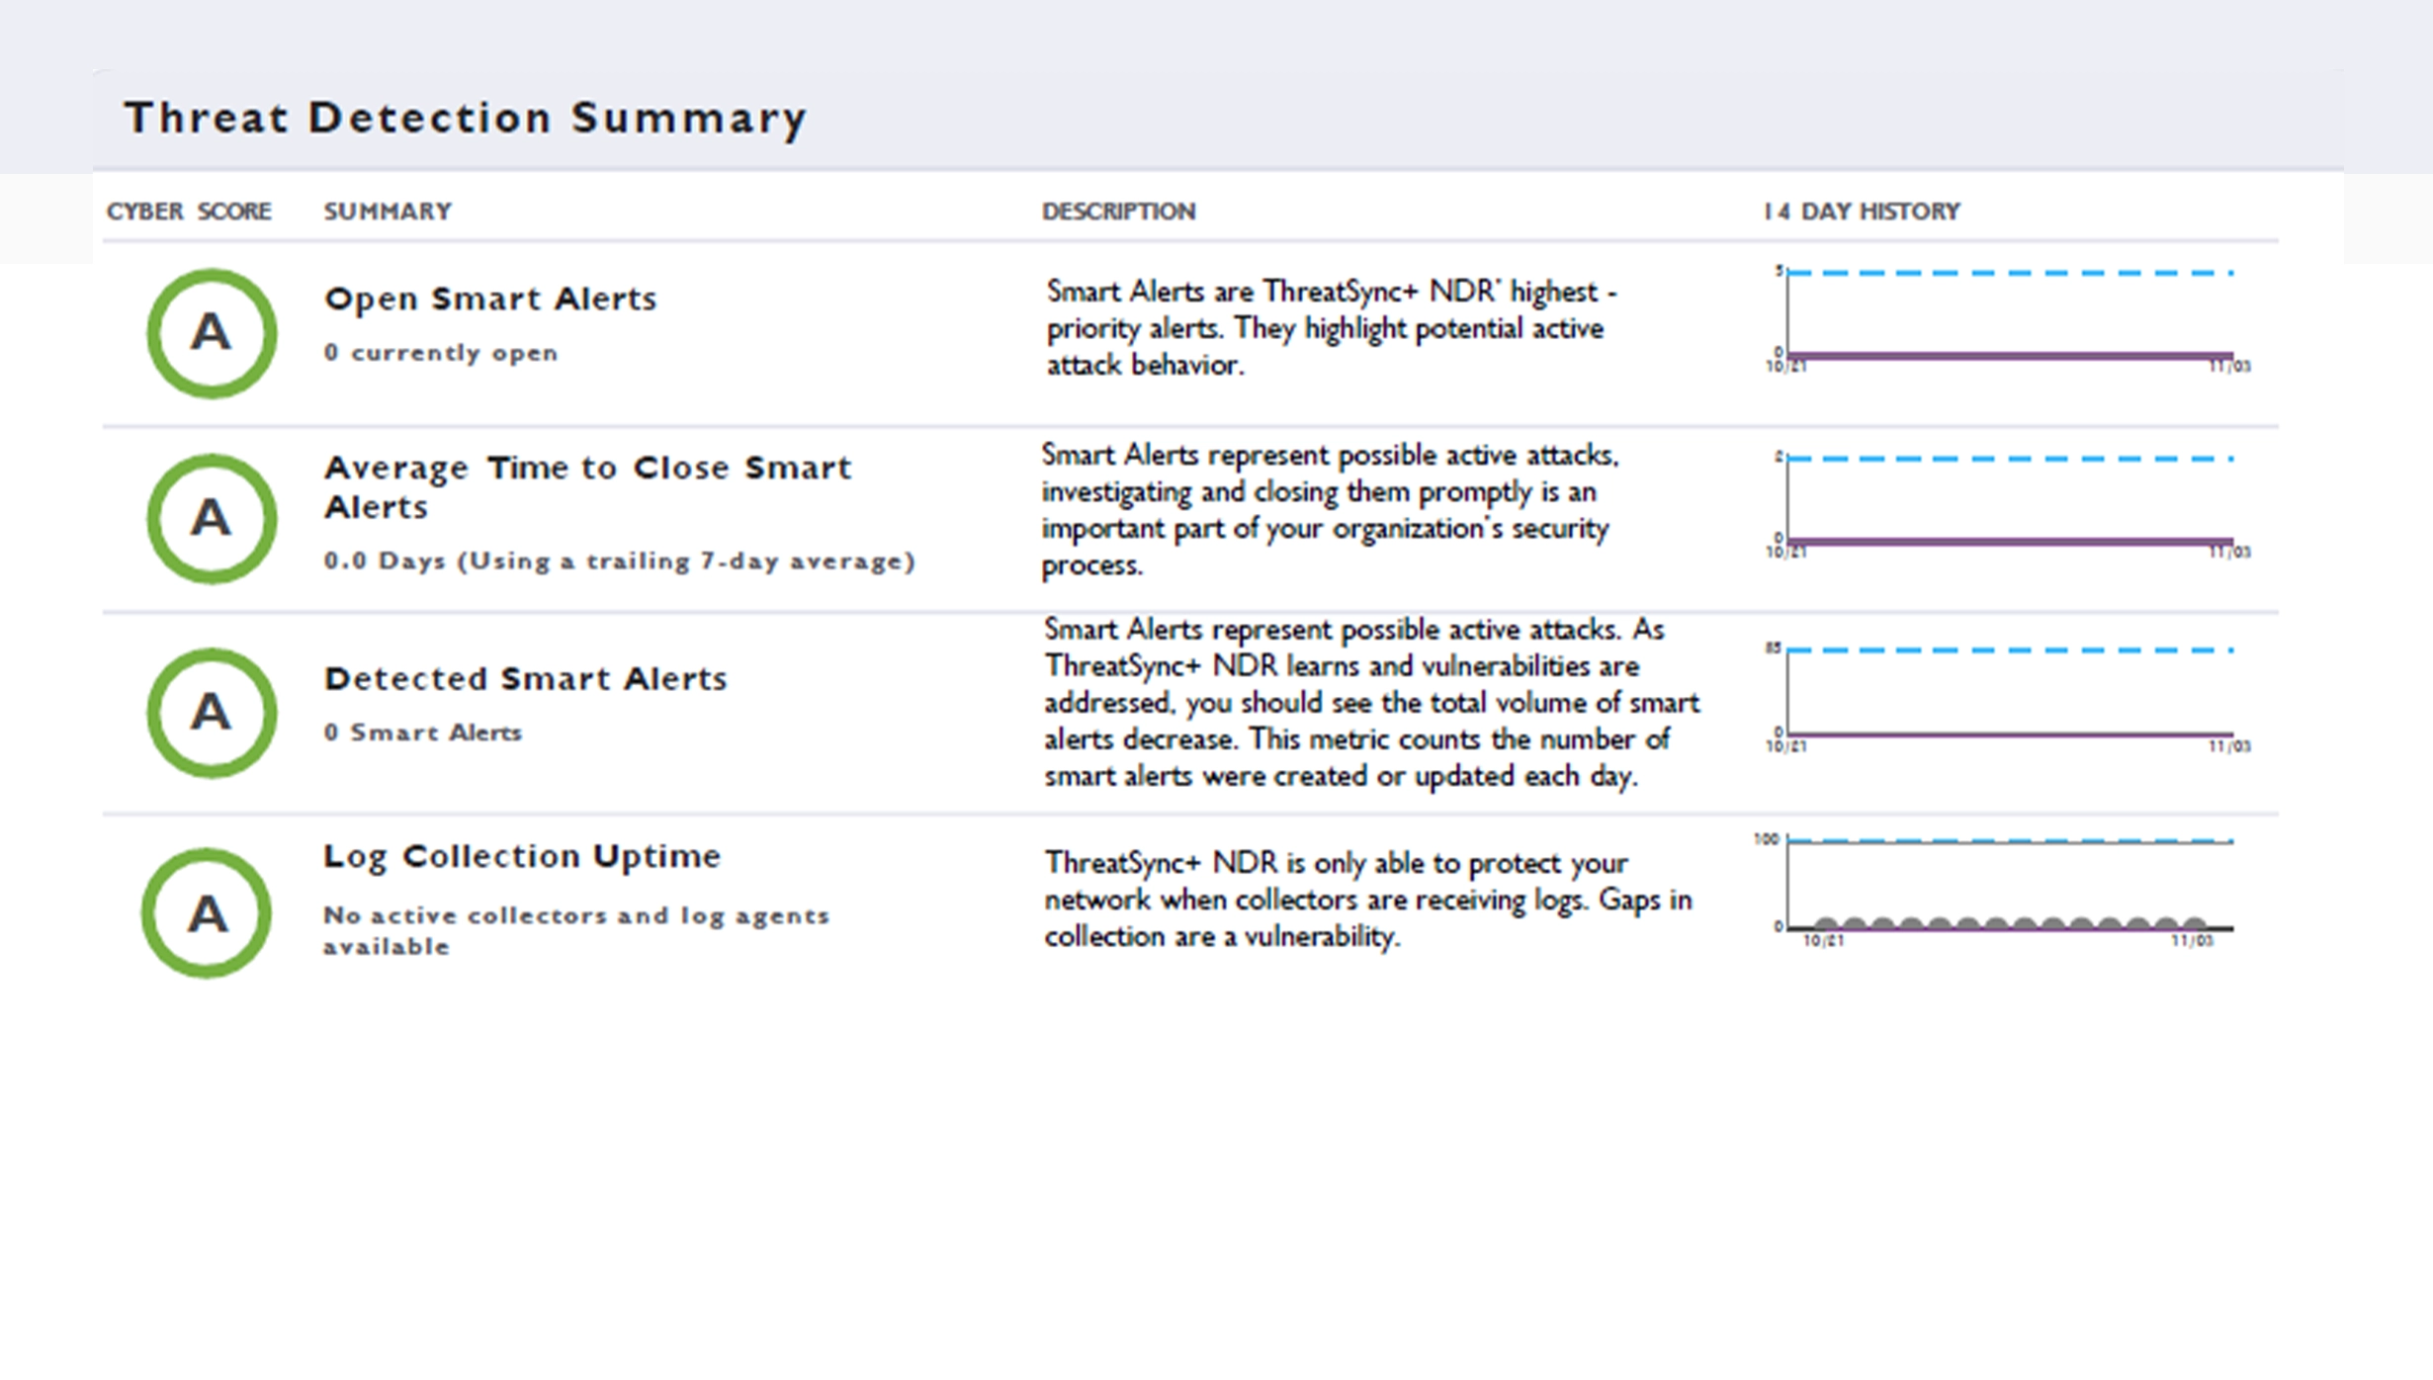Click the SUMMARY column header
Viewport: 2433px width, 1380px height.
coord(388,212)
